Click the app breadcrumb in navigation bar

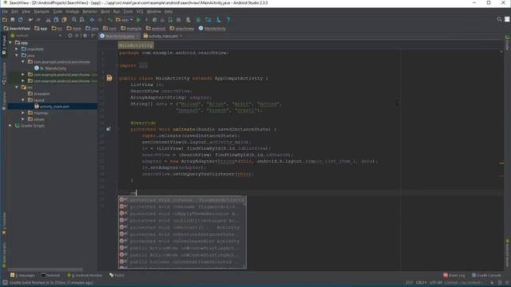41,29
